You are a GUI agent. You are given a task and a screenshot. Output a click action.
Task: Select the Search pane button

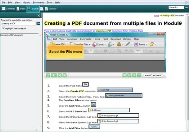(33, 9)
